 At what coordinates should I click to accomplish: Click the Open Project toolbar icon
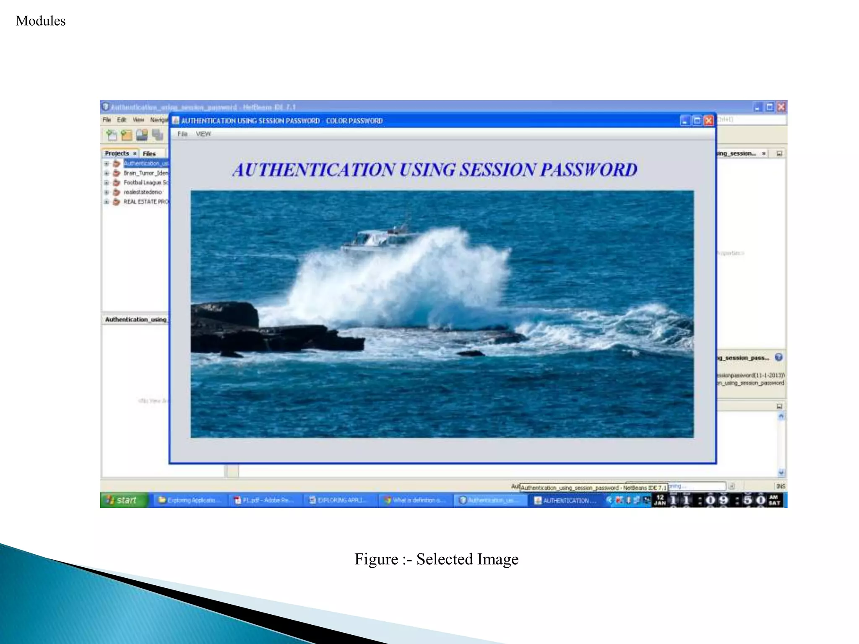[142, 135]
